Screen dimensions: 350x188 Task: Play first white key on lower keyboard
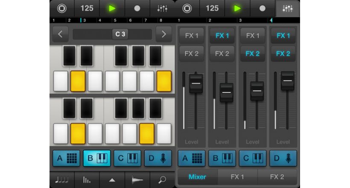click(x=61, y=134)
